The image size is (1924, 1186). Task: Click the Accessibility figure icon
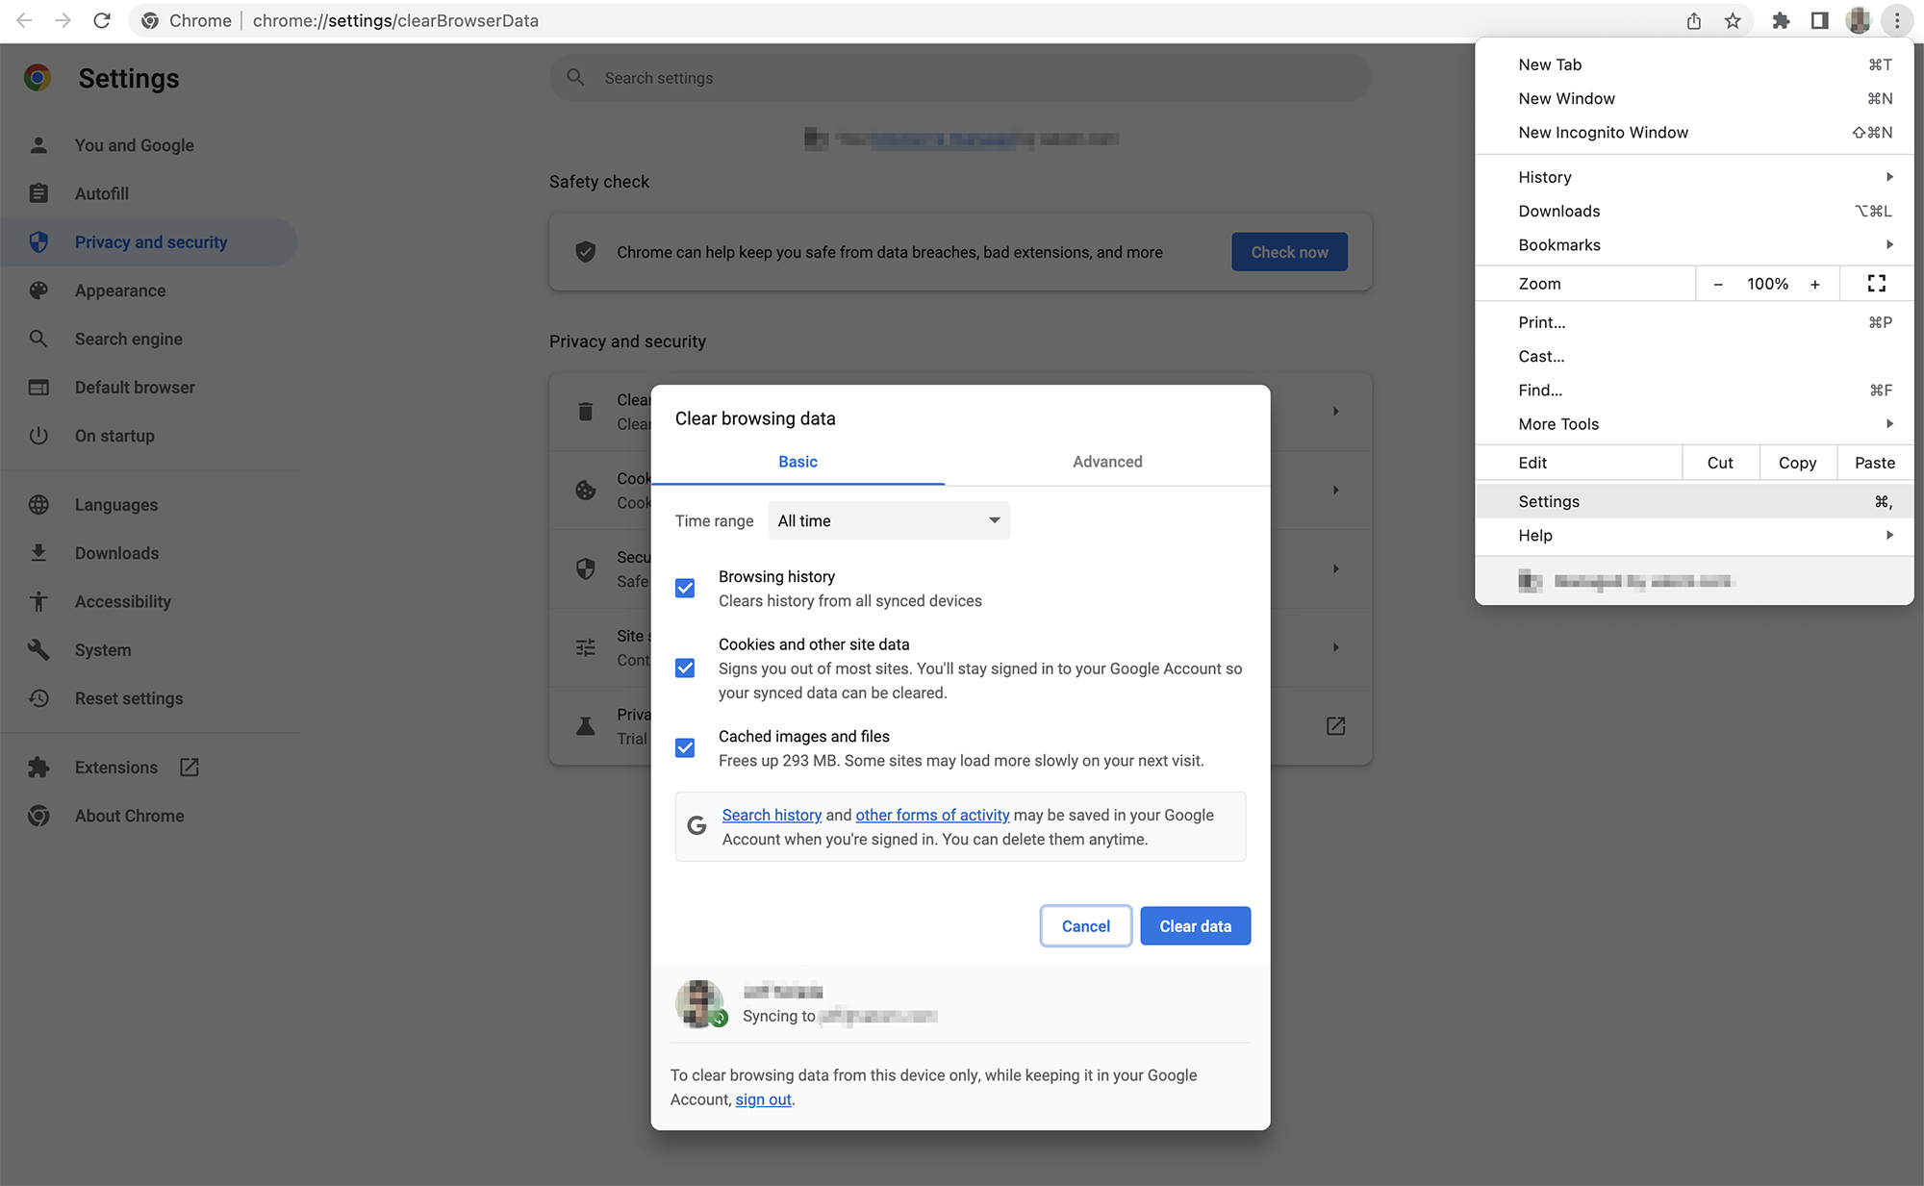[x=38, y=601]
